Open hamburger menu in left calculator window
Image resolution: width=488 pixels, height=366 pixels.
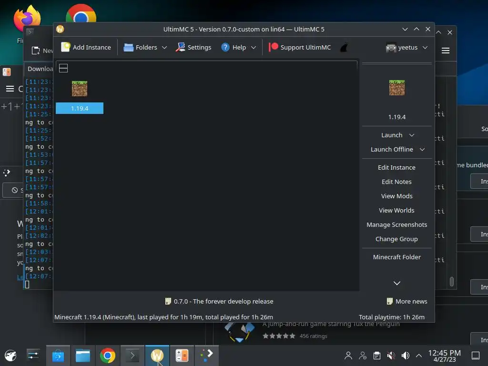click(x=10, y=89)
